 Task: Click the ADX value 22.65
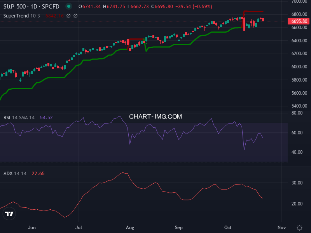[x=38, y=173]
